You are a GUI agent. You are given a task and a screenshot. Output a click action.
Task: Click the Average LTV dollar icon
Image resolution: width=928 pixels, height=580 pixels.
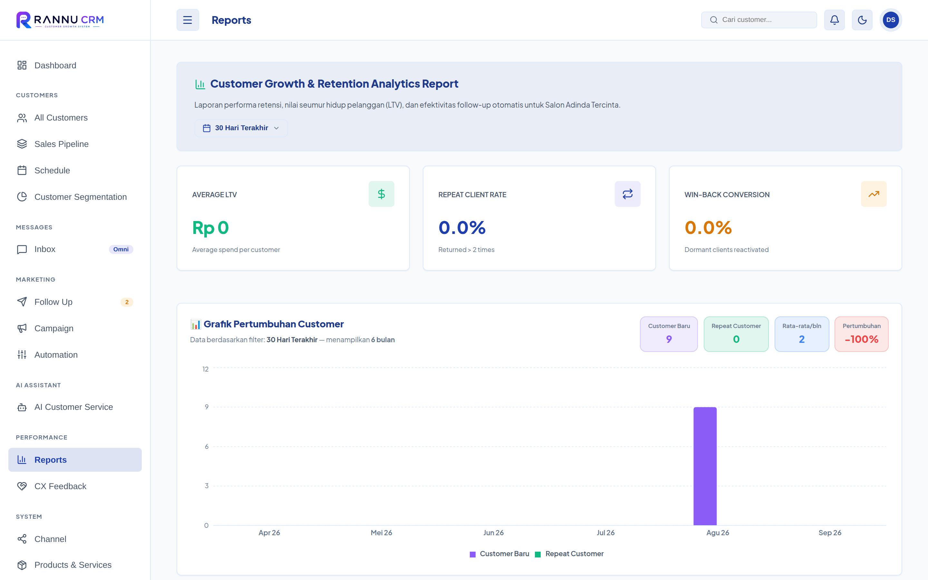tap(381, 194)
